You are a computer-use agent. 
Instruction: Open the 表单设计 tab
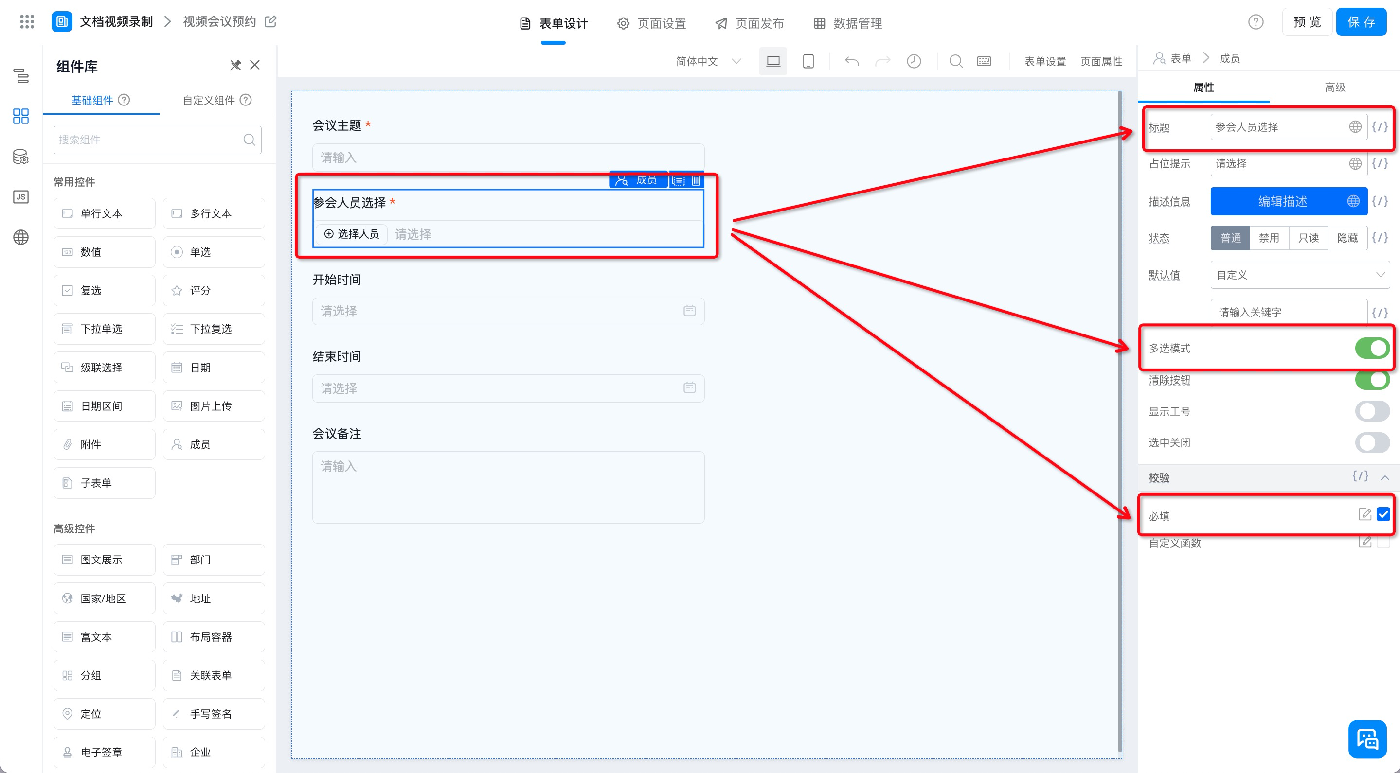[x=554, y=23]
